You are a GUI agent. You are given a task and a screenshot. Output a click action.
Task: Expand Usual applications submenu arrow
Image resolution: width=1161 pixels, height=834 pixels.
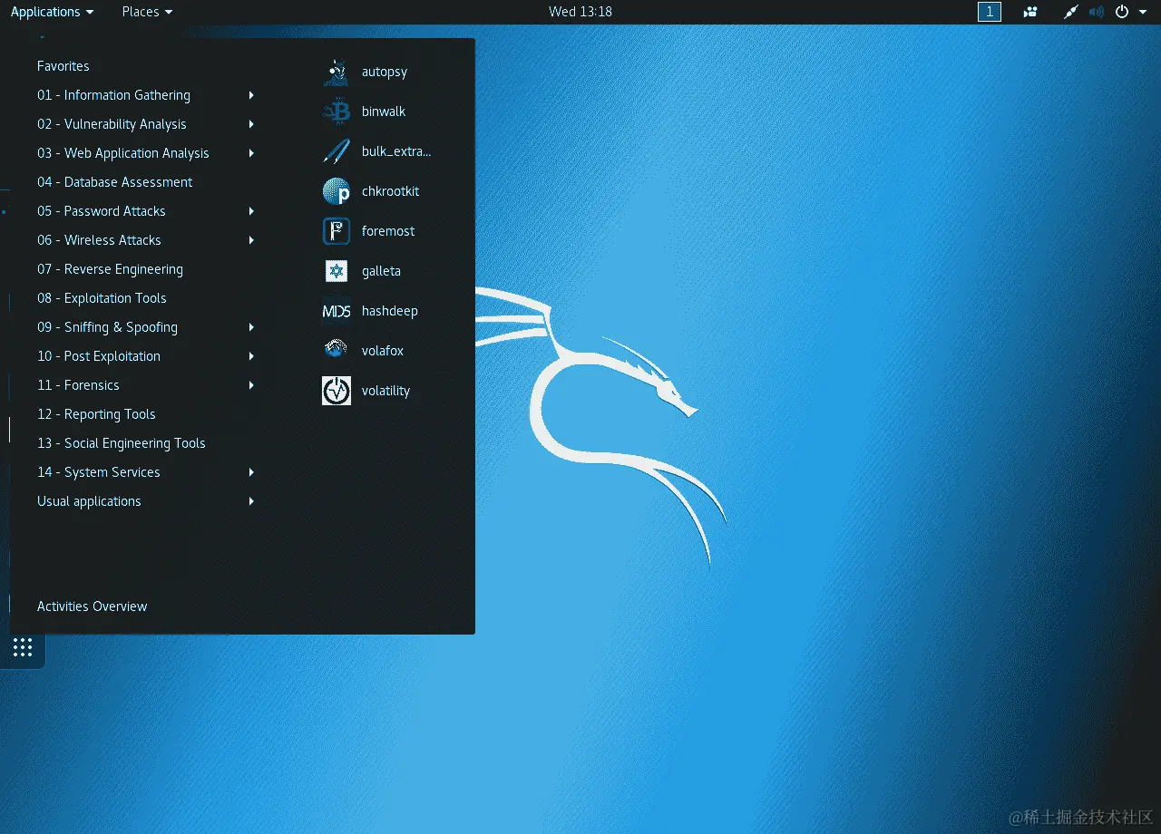(251, 501)
